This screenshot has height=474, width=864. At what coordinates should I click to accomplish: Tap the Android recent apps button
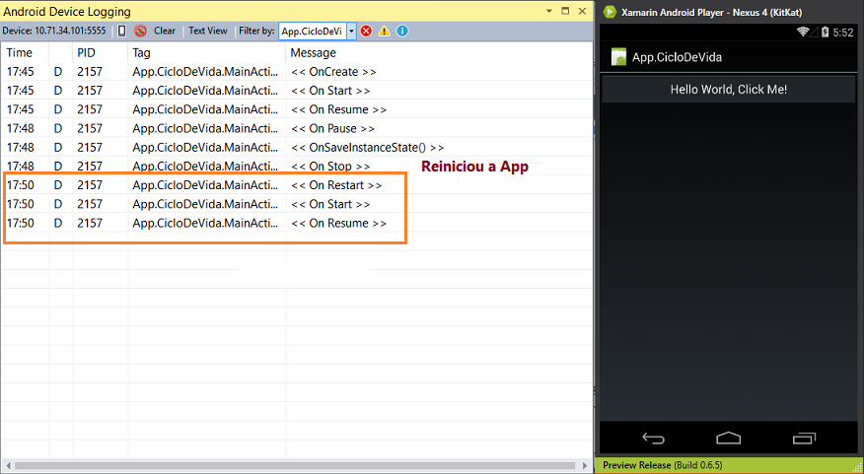(x=804, y=439)
